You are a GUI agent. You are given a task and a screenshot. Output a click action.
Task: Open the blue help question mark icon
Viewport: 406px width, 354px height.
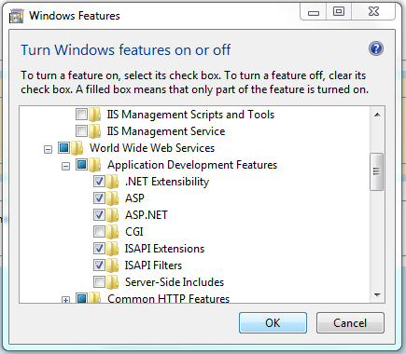[x=376, y=48]
